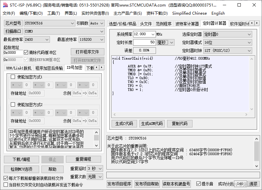Switch to 头文件 tab
262x190 pixels.
146,24
